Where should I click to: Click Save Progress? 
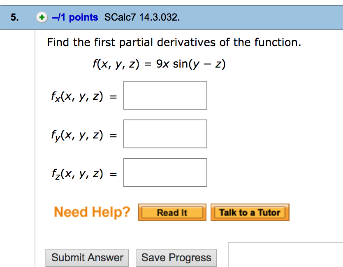(176, 258)
